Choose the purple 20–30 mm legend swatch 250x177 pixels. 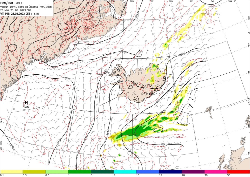193,172
